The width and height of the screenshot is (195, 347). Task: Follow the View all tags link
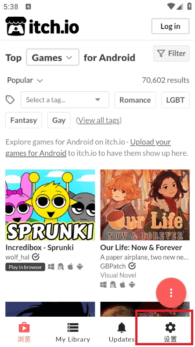click(x=99, y=120)
